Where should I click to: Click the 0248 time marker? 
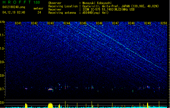click(131, 23)
